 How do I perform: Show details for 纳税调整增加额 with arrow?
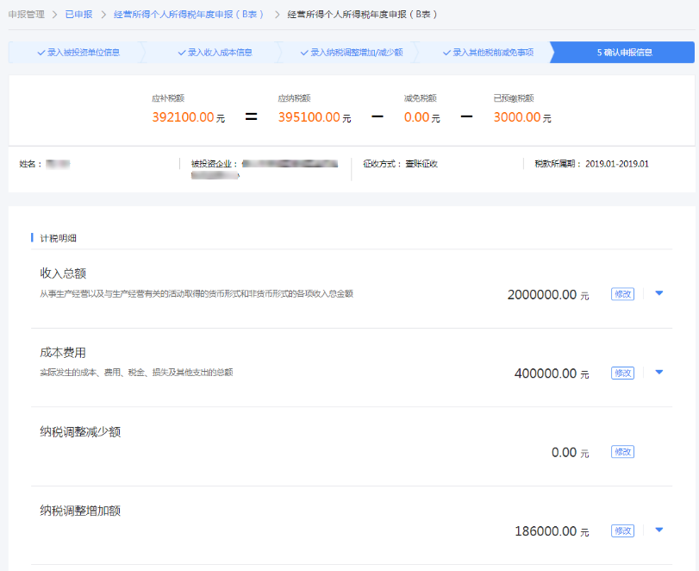(659, 530)
